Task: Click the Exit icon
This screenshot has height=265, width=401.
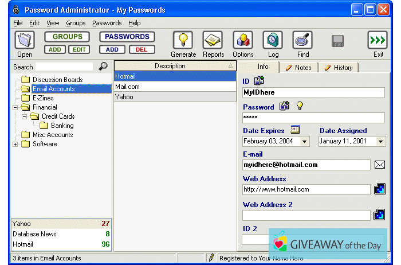Action: (378, 41)
